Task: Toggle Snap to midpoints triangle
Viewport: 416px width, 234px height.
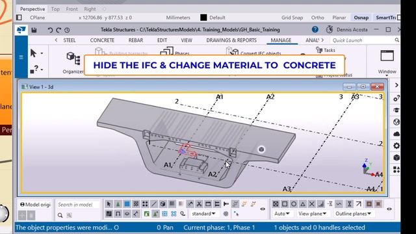Action: click(303, 203)
